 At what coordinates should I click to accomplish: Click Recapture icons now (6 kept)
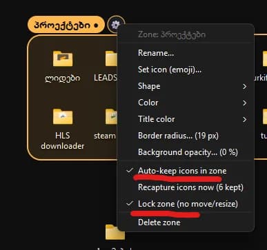tap(186, 187)
